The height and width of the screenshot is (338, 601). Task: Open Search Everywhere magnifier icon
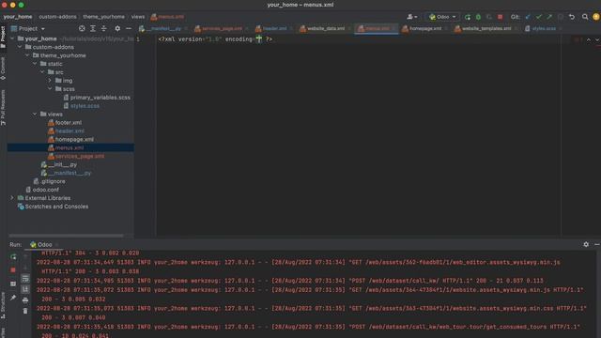click(x=585, y=17)
